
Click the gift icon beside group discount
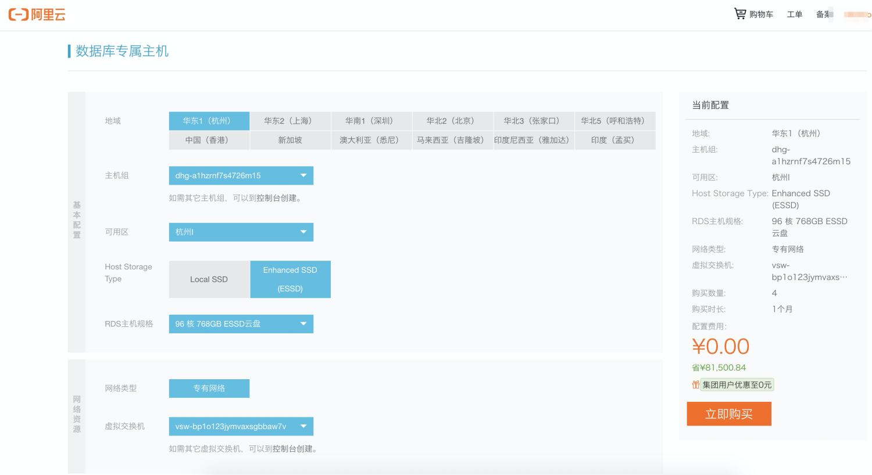click(x=695, y=384)
